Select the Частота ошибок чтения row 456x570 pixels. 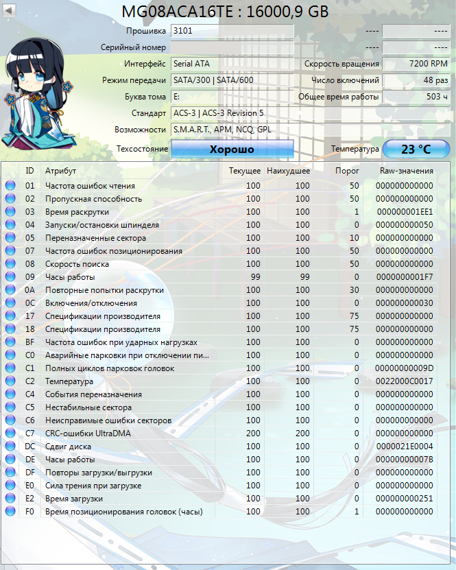pyautogui.click(x=219, y=185)
